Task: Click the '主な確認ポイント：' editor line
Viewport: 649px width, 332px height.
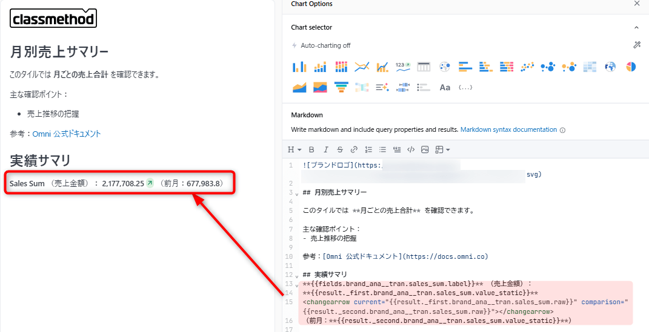Action: point(331,229)
